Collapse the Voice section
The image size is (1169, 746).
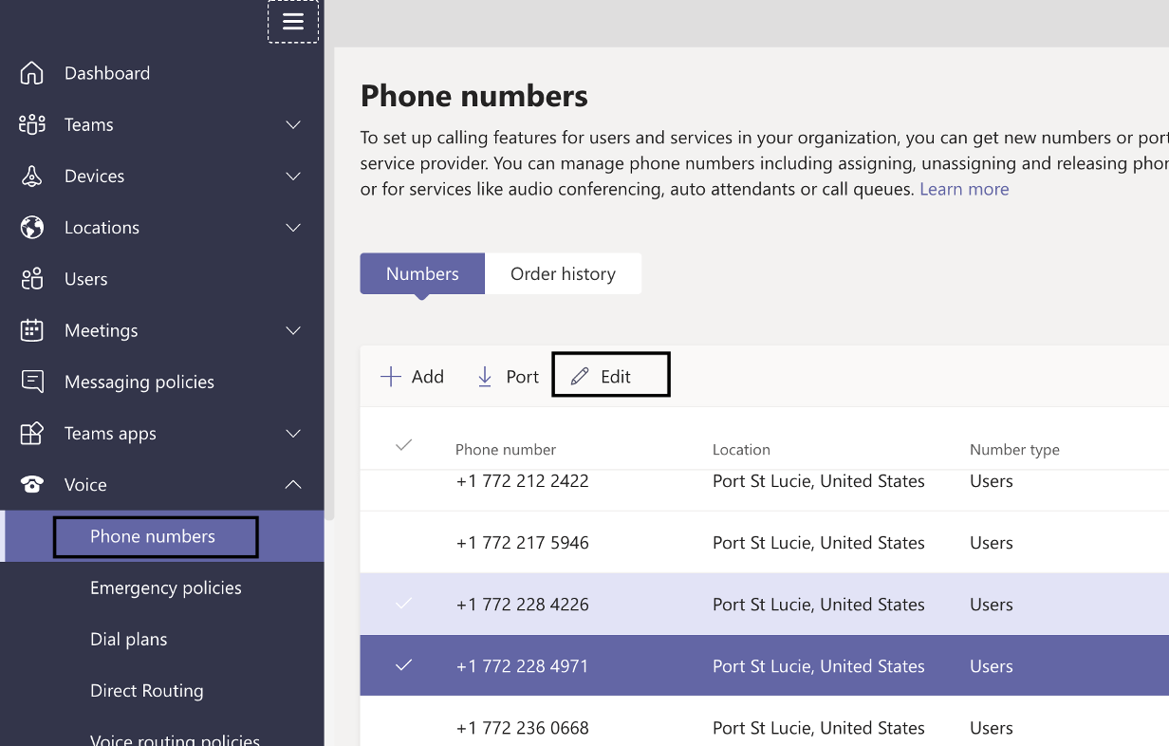[293, 484]
